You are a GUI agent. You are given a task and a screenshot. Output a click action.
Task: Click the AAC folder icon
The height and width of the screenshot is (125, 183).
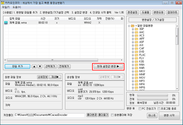coord(137,32)
